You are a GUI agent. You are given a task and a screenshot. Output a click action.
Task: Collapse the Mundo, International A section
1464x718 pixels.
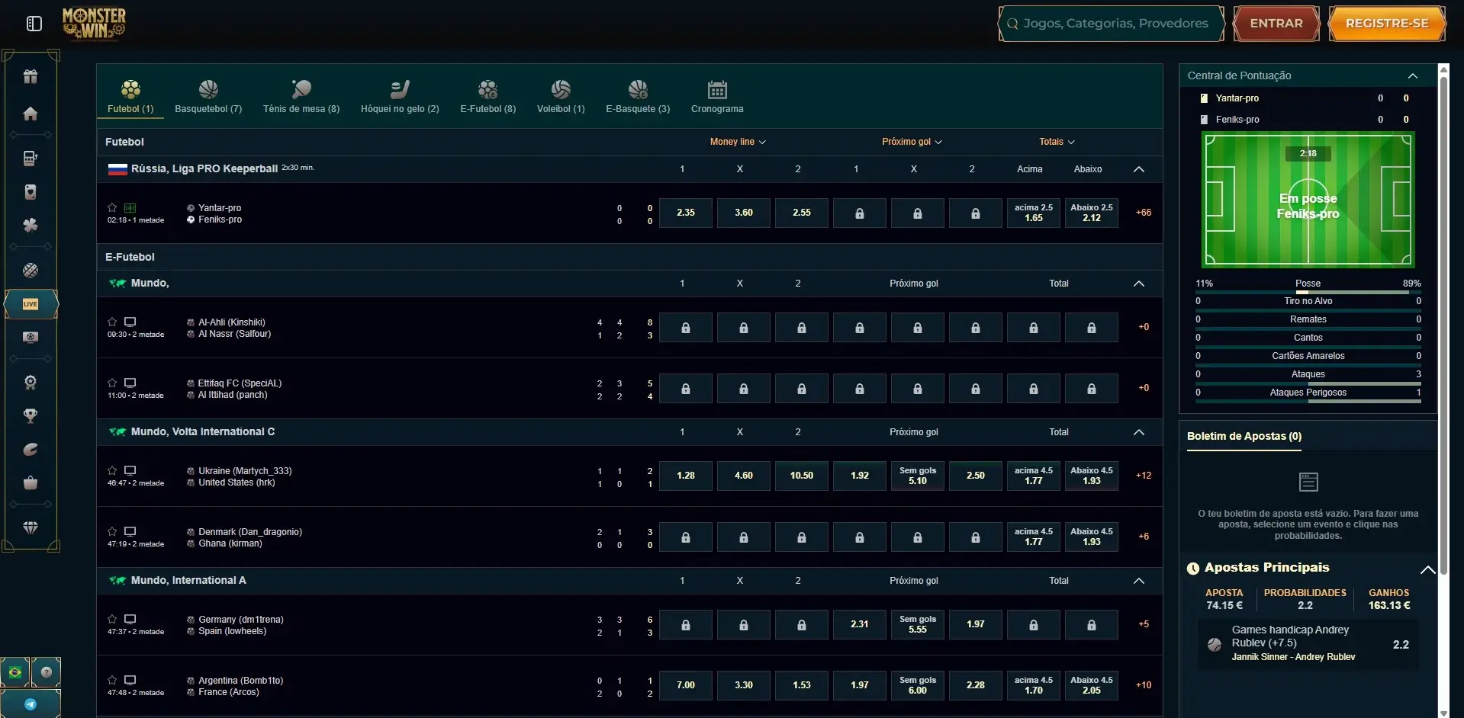click(1137, 580)
